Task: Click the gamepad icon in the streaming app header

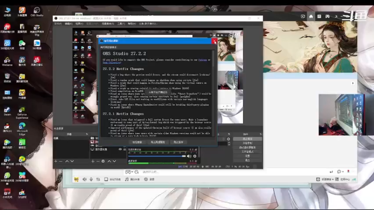Action: coord(328,16)
